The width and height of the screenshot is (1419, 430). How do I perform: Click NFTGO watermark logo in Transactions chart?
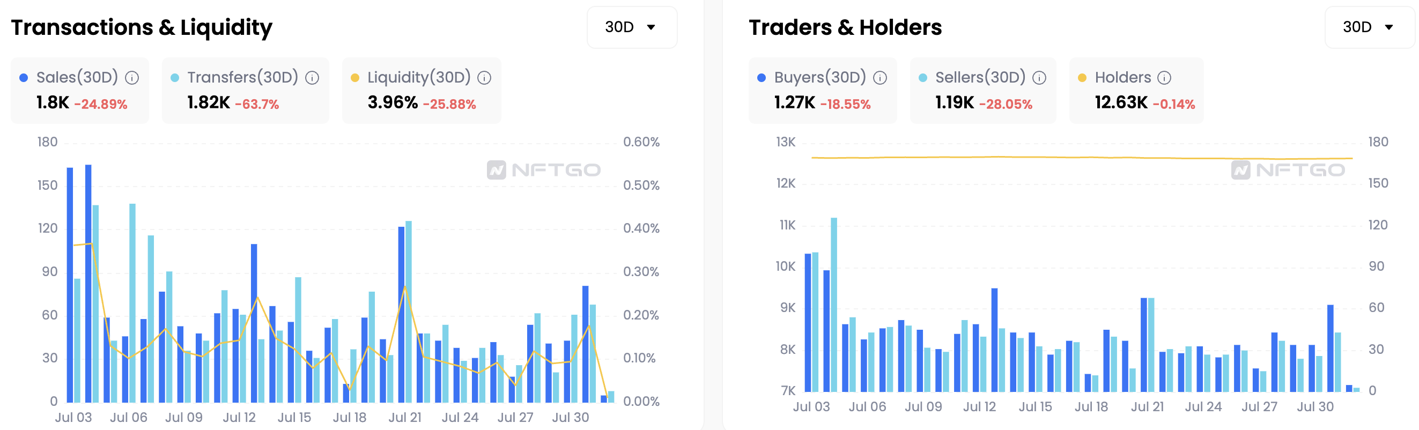(544, 169)
